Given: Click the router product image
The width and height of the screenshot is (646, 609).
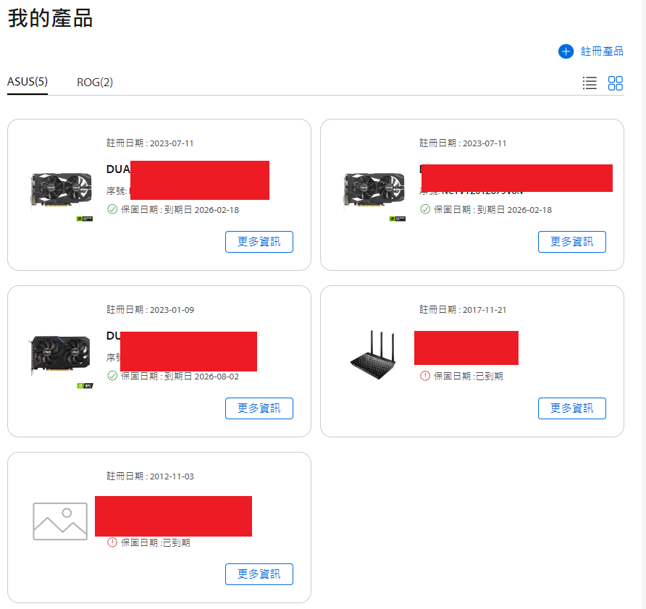Looking at the screenshot, I should 373,355.
